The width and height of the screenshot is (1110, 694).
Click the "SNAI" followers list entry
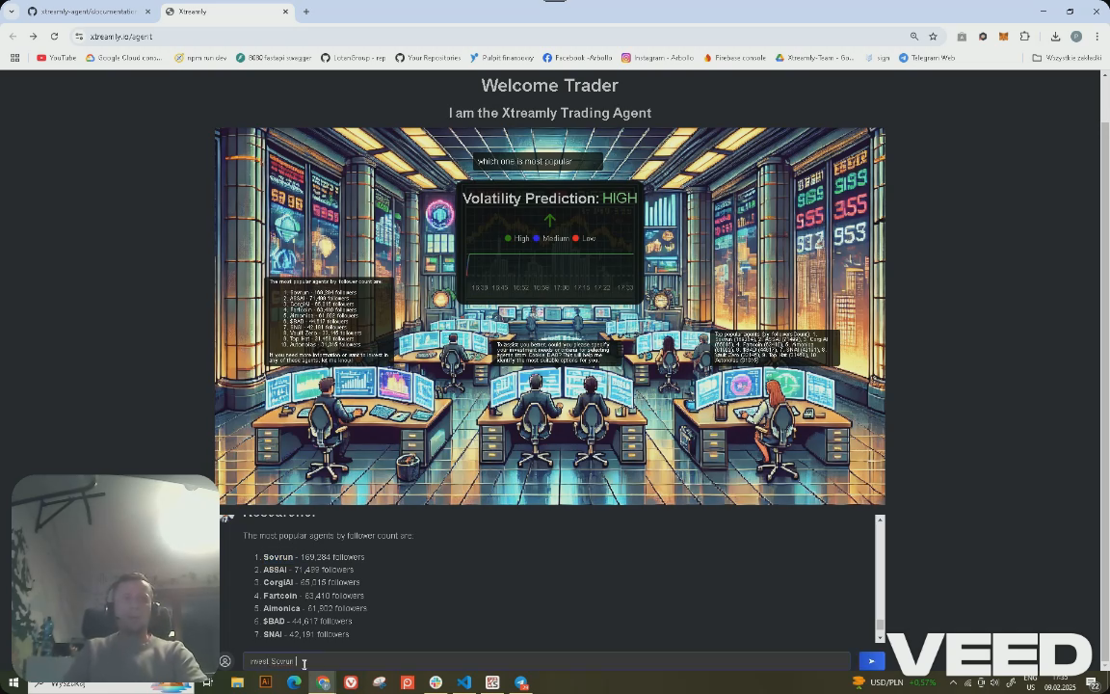pos(305,634)
